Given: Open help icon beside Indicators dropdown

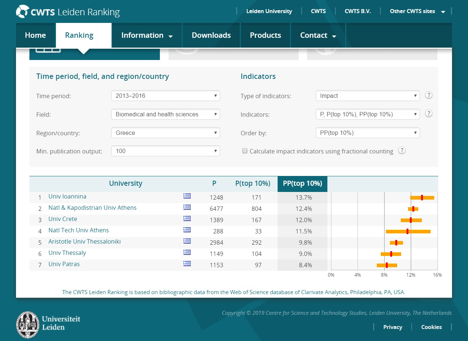Looking at the screenshot, I should pos(429,113).
